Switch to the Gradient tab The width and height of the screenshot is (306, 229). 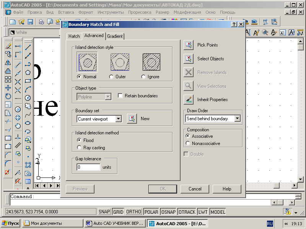point(115,36)
